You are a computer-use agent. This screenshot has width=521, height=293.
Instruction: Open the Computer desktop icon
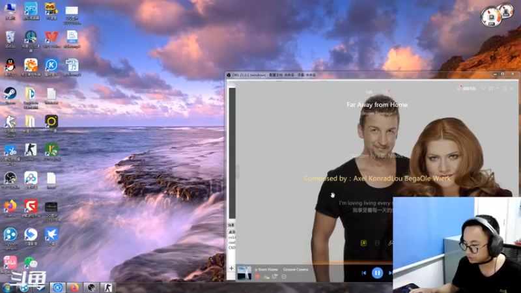[10, 10]
